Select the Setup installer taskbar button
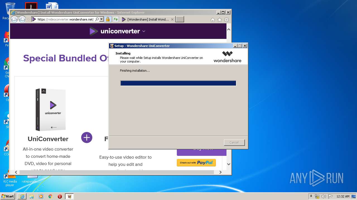This screenshot has height=200, width=357. 69,196
